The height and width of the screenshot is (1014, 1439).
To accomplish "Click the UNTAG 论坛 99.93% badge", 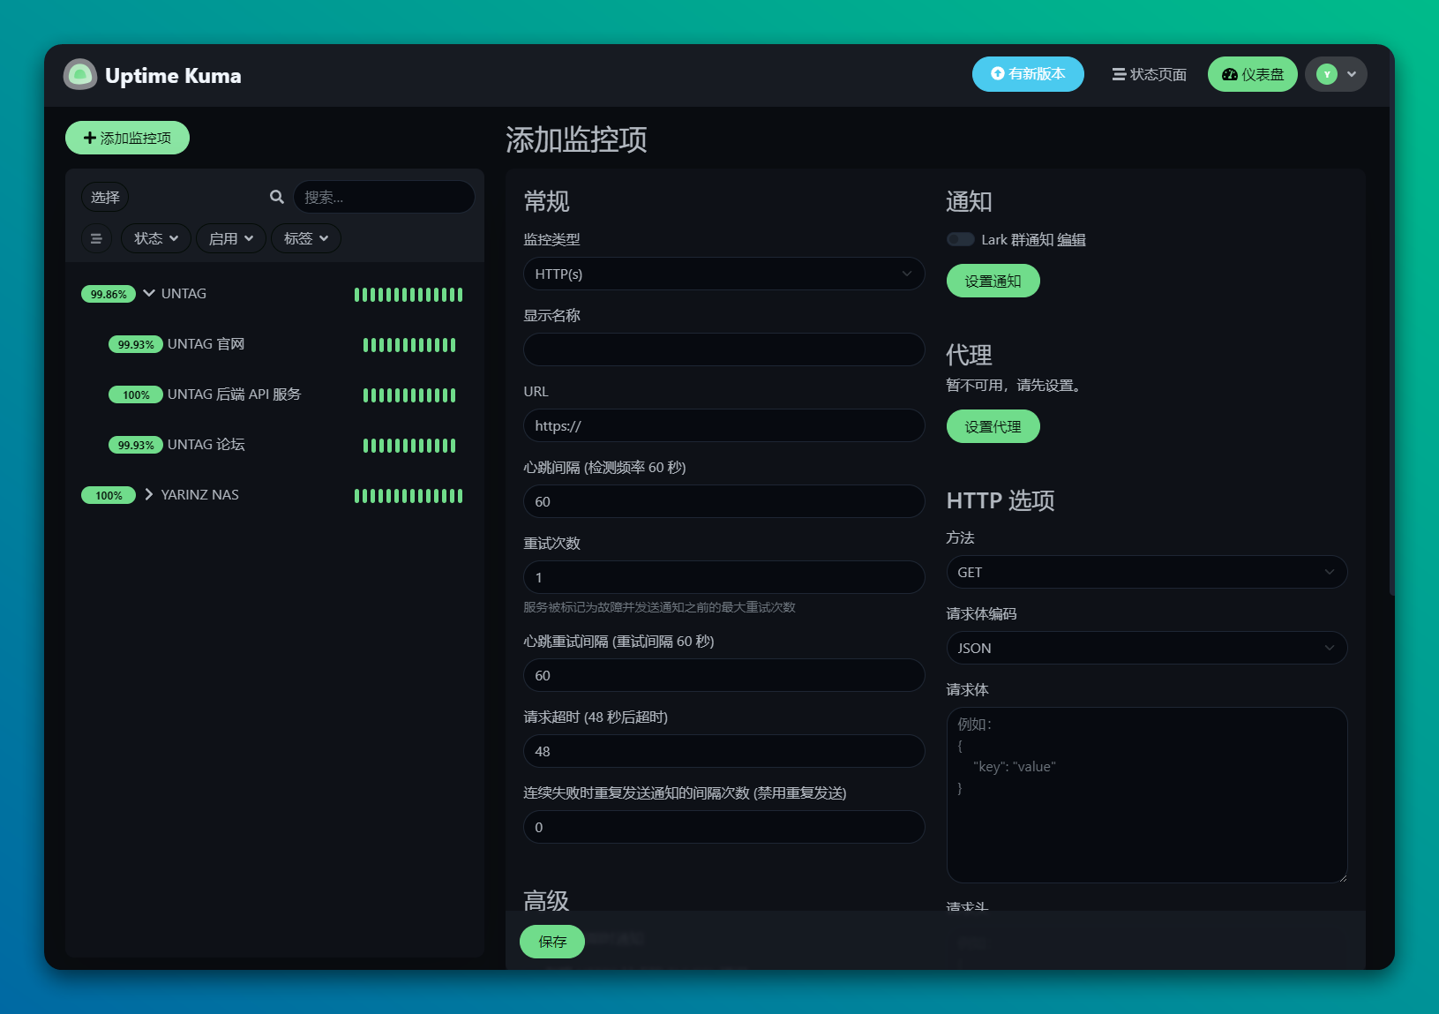I will pyautogui.click(x=136, y=445).
